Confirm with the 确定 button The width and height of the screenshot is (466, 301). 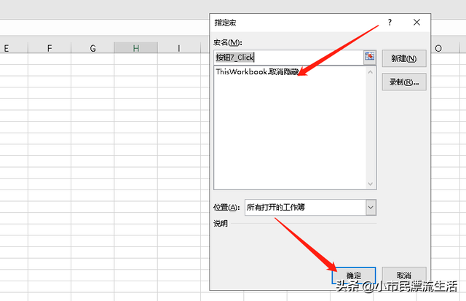click(354, 275)
